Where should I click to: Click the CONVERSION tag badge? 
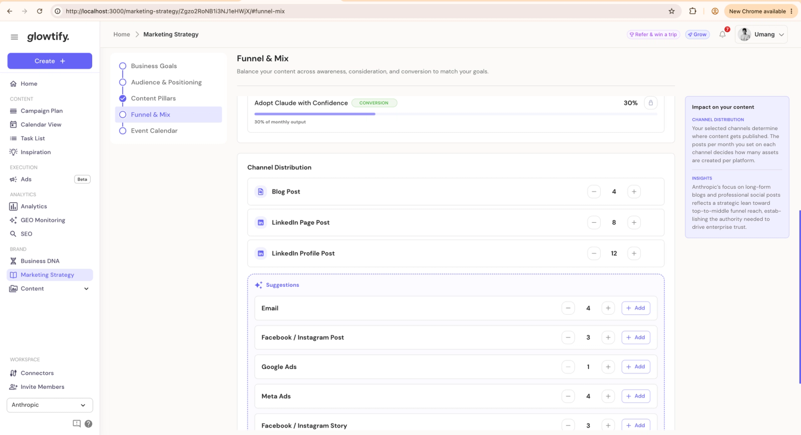click(374, 103)
